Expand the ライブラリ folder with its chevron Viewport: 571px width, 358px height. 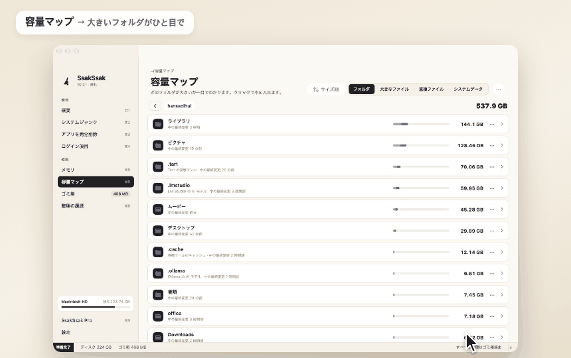click(x=502, y=124)
